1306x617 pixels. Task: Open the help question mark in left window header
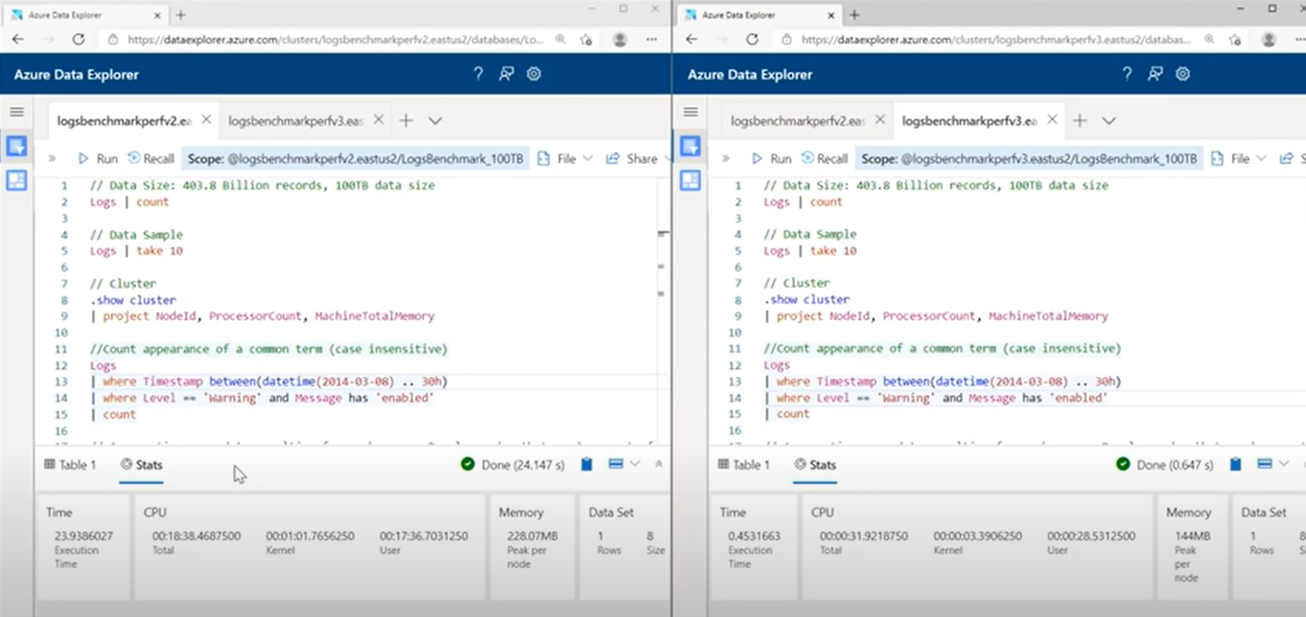478,74
